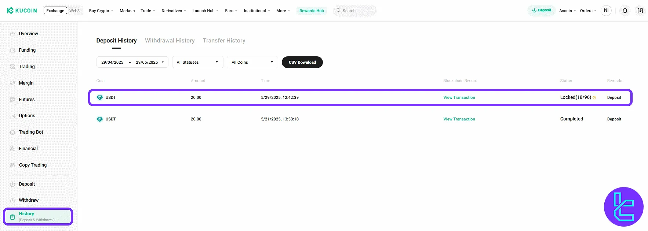Viewport: 648px width, 231px height.
Task: Open Overview in the sidebar
Action: [28, 34]
